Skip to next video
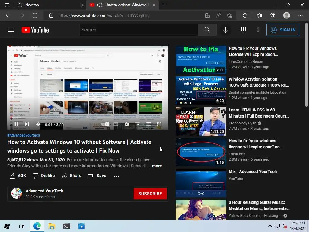This screenshot has width=309, height=232. (x=27, y=124)
